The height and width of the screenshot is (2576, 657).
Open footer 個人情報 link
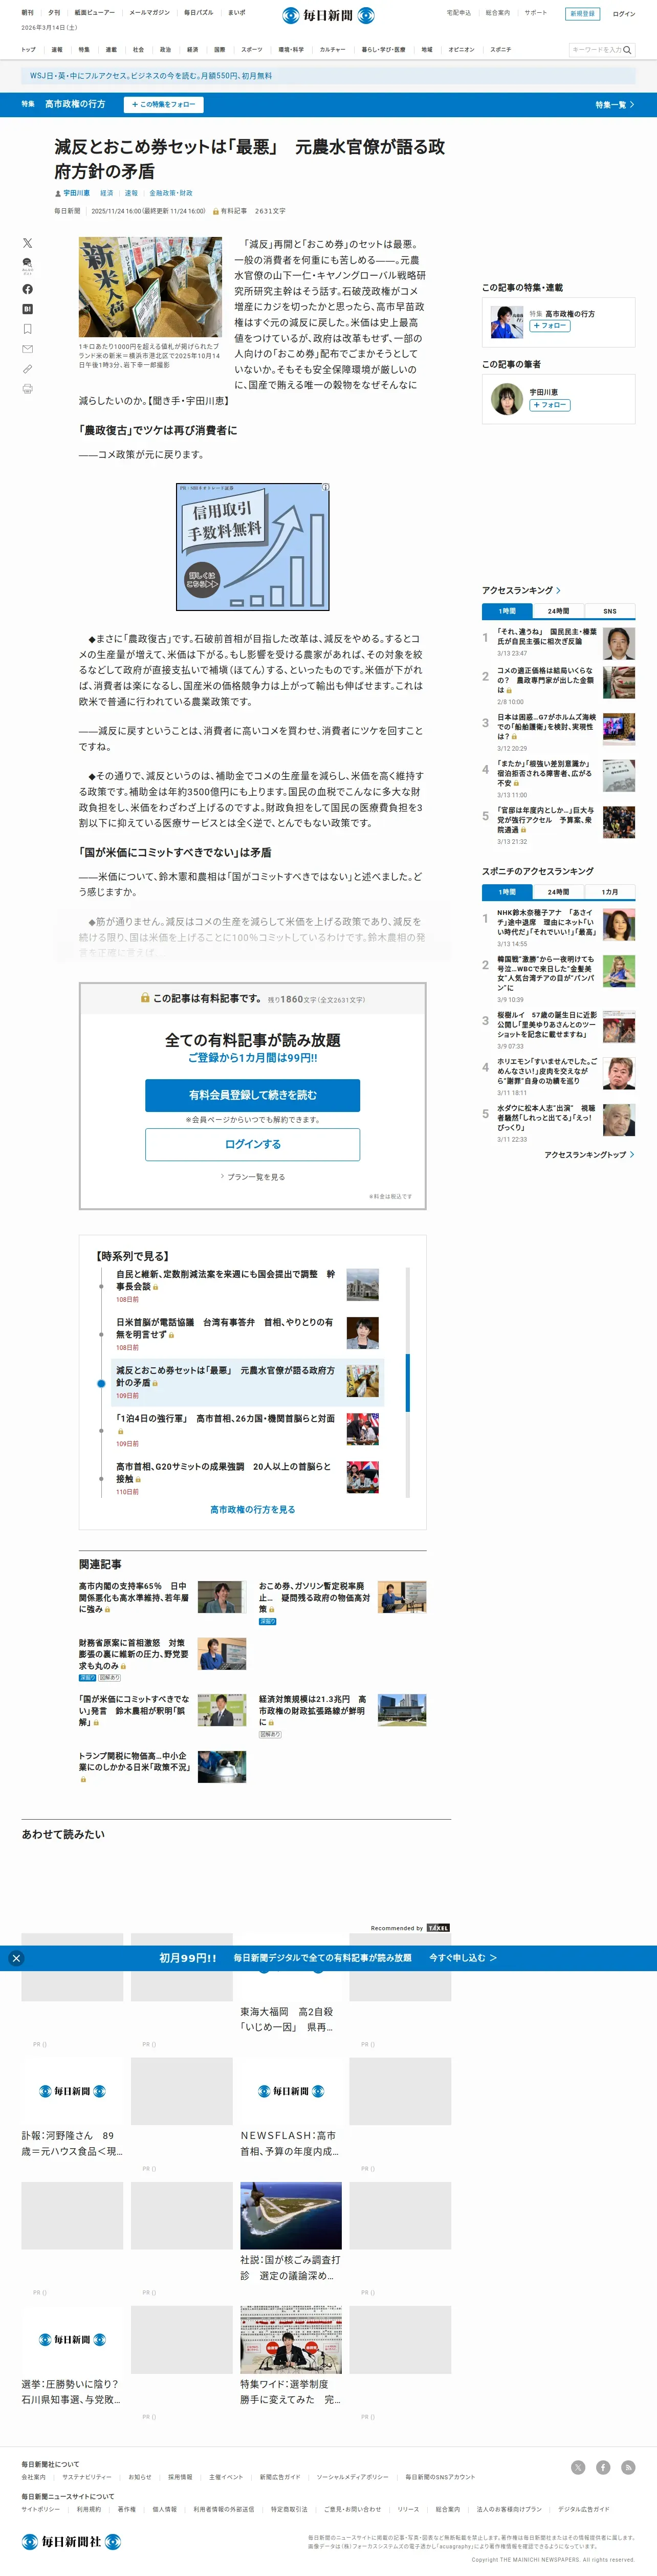pyautogui.click(x=164, y=2509)
